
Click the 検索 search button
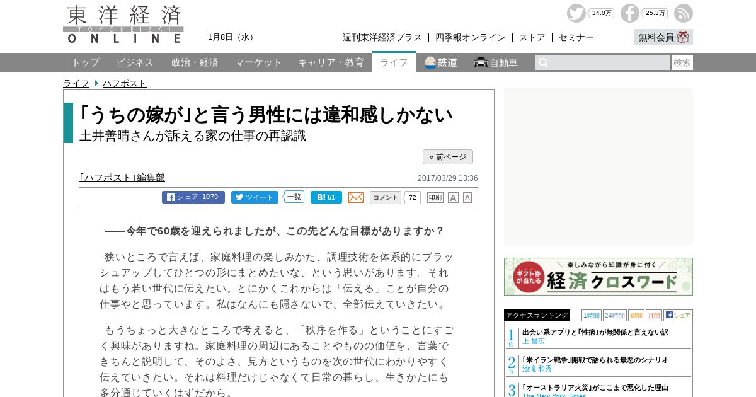pyautogui.click(x=682, y=62)
